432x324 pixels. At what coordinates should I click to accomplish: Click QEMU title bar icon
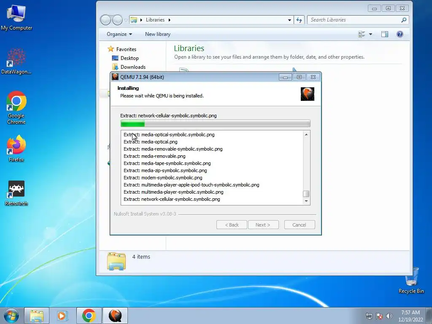click(115, 77)
